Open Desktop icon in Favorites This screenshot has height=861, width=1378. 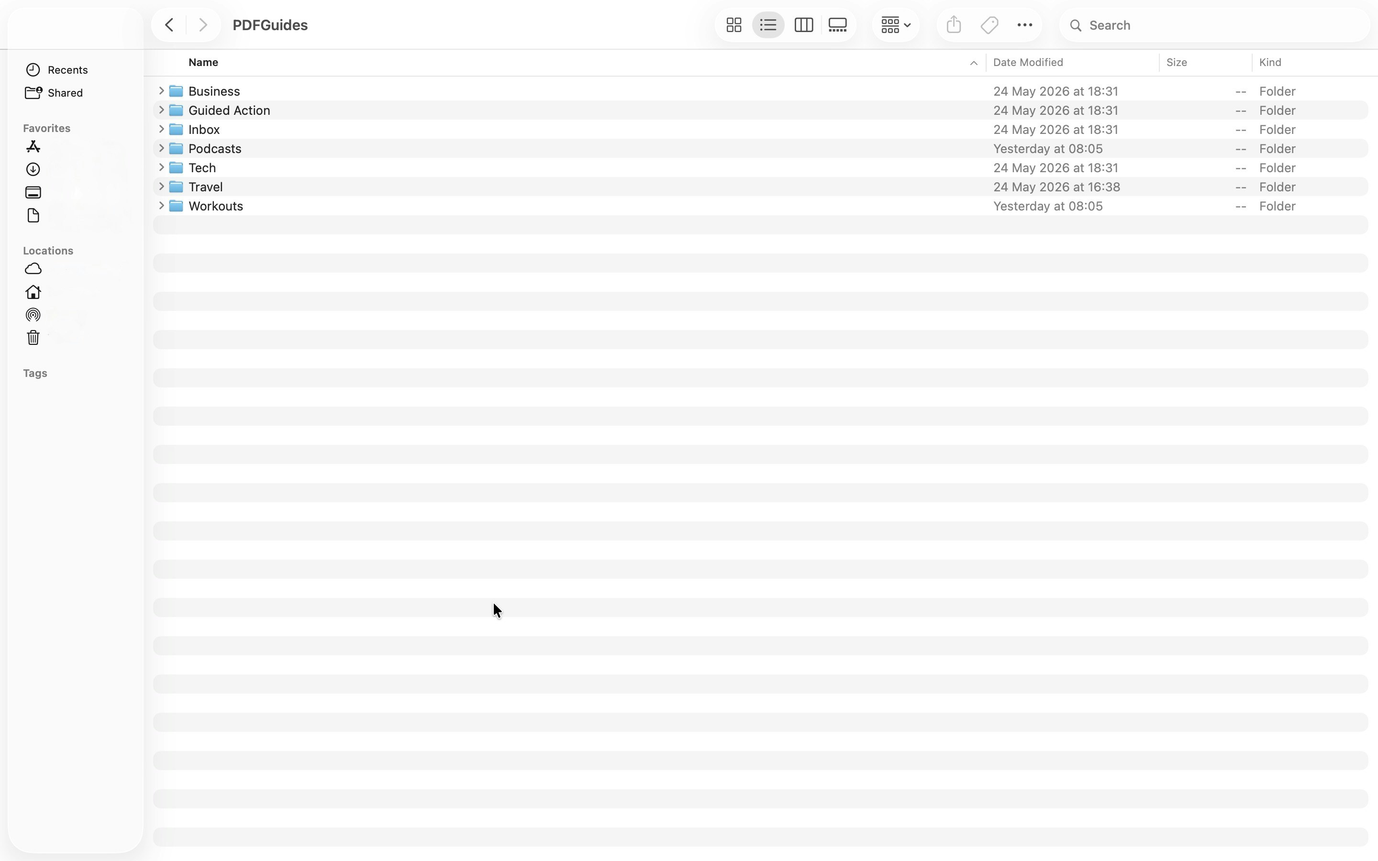coord(33,192)
